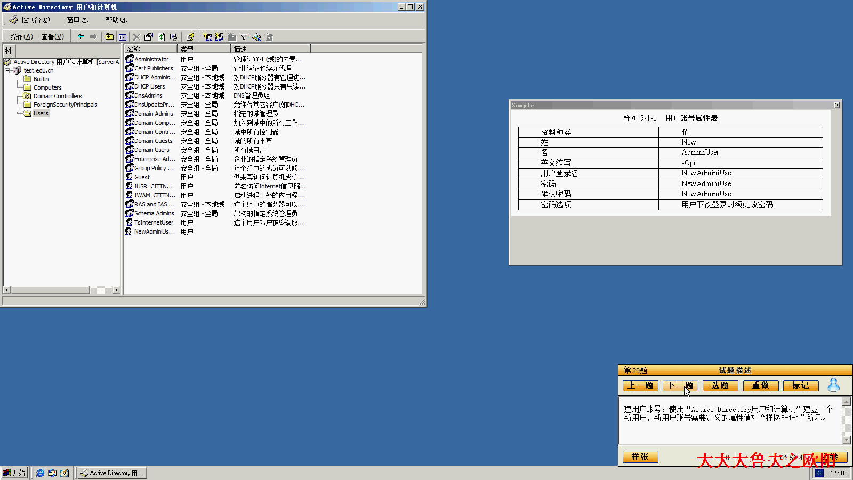
Task: Select the Cert Publishers group entry
Action: 154,68
